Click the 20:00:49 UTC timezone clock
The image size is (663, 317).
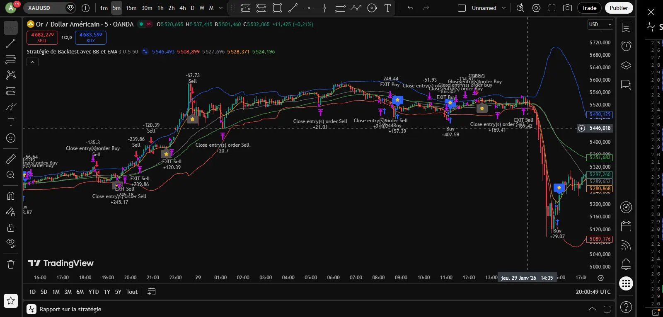coord(593,292)
